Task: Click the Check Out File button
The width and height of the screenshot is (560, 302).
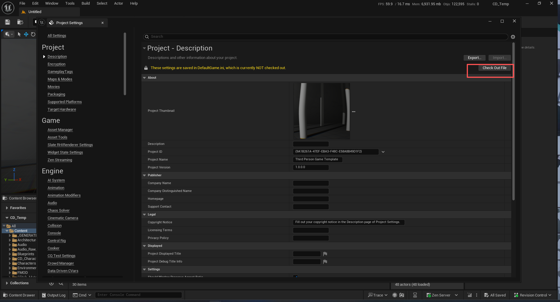Action: coord(495,68)
